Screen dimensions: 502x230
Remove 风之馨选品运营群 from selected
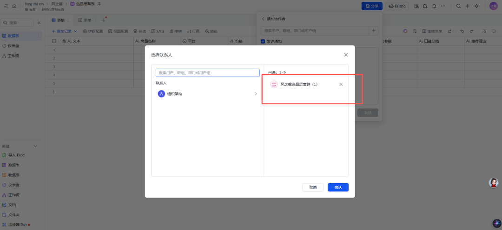[x=341, y=84]
